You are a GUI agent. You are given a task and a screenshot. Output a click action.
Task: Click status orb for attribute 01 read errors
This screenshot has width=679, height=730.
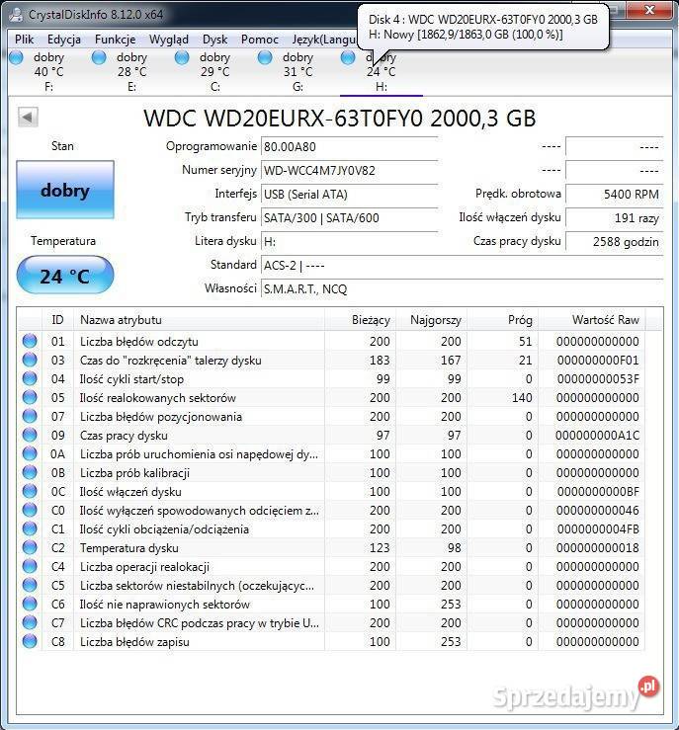(x=30, y=342)
